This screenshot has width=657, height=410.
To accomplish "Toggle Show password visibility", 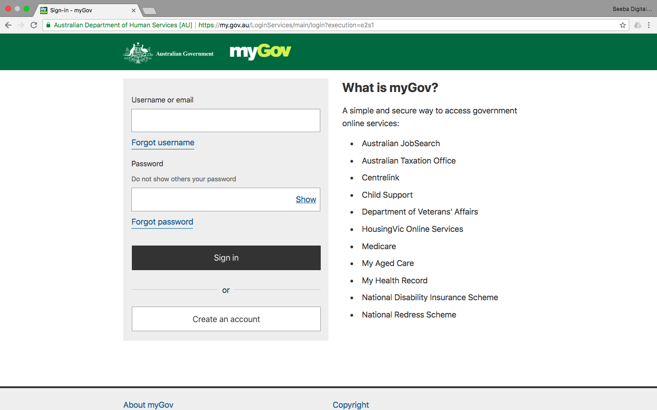I will click(x=306, y=200).
